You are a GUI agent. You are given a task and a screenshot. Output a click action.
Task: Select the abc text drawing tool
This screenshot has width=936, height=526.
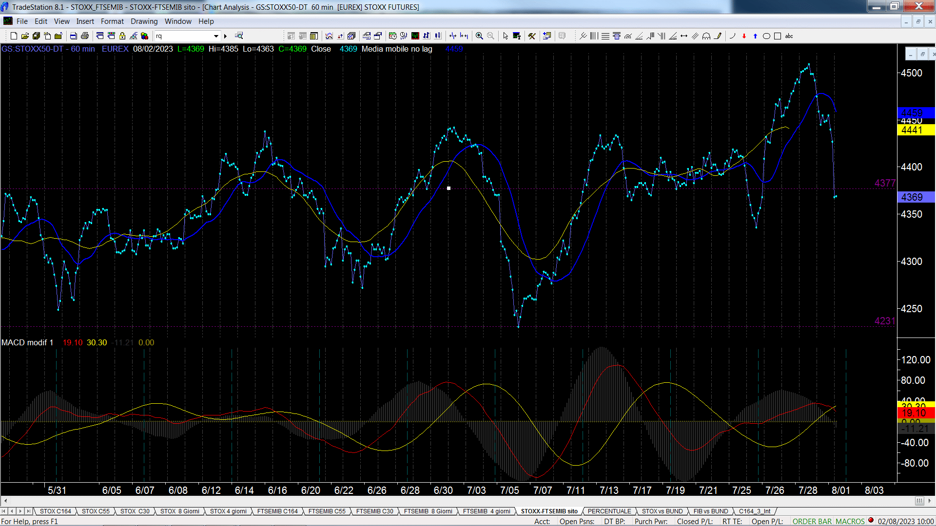tap(789, 36)
